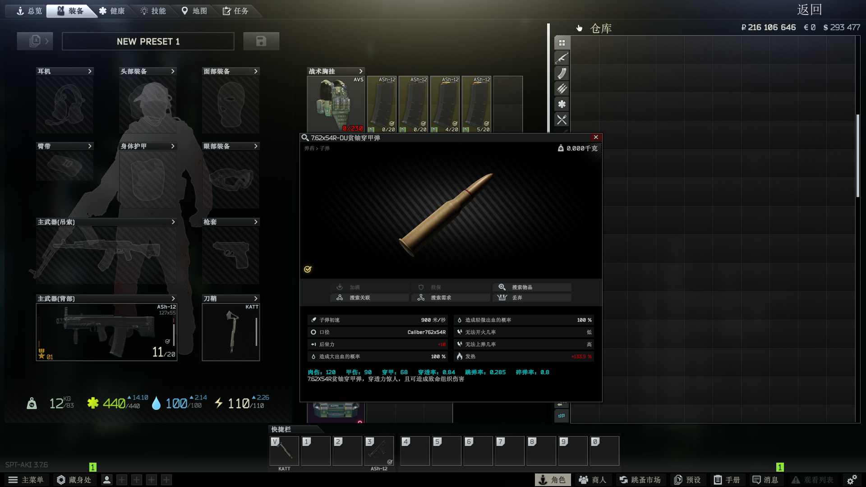Click the settings gear icon bottom right
The width and height of the screenshot is (866, 487).
(852, 480)
